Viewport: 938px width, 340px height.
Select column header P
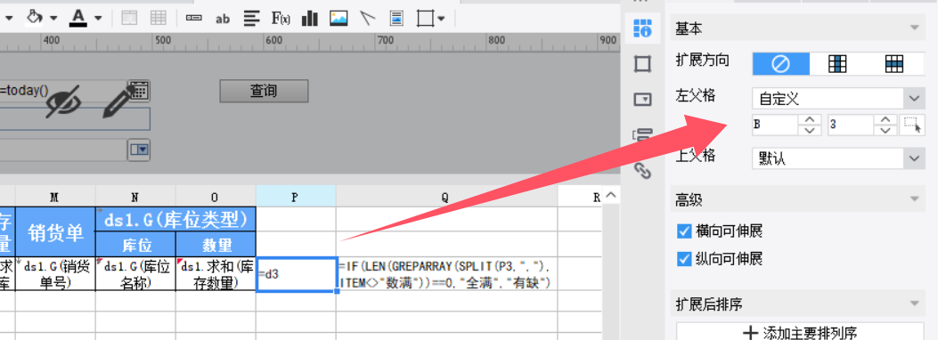click(296, 197)
